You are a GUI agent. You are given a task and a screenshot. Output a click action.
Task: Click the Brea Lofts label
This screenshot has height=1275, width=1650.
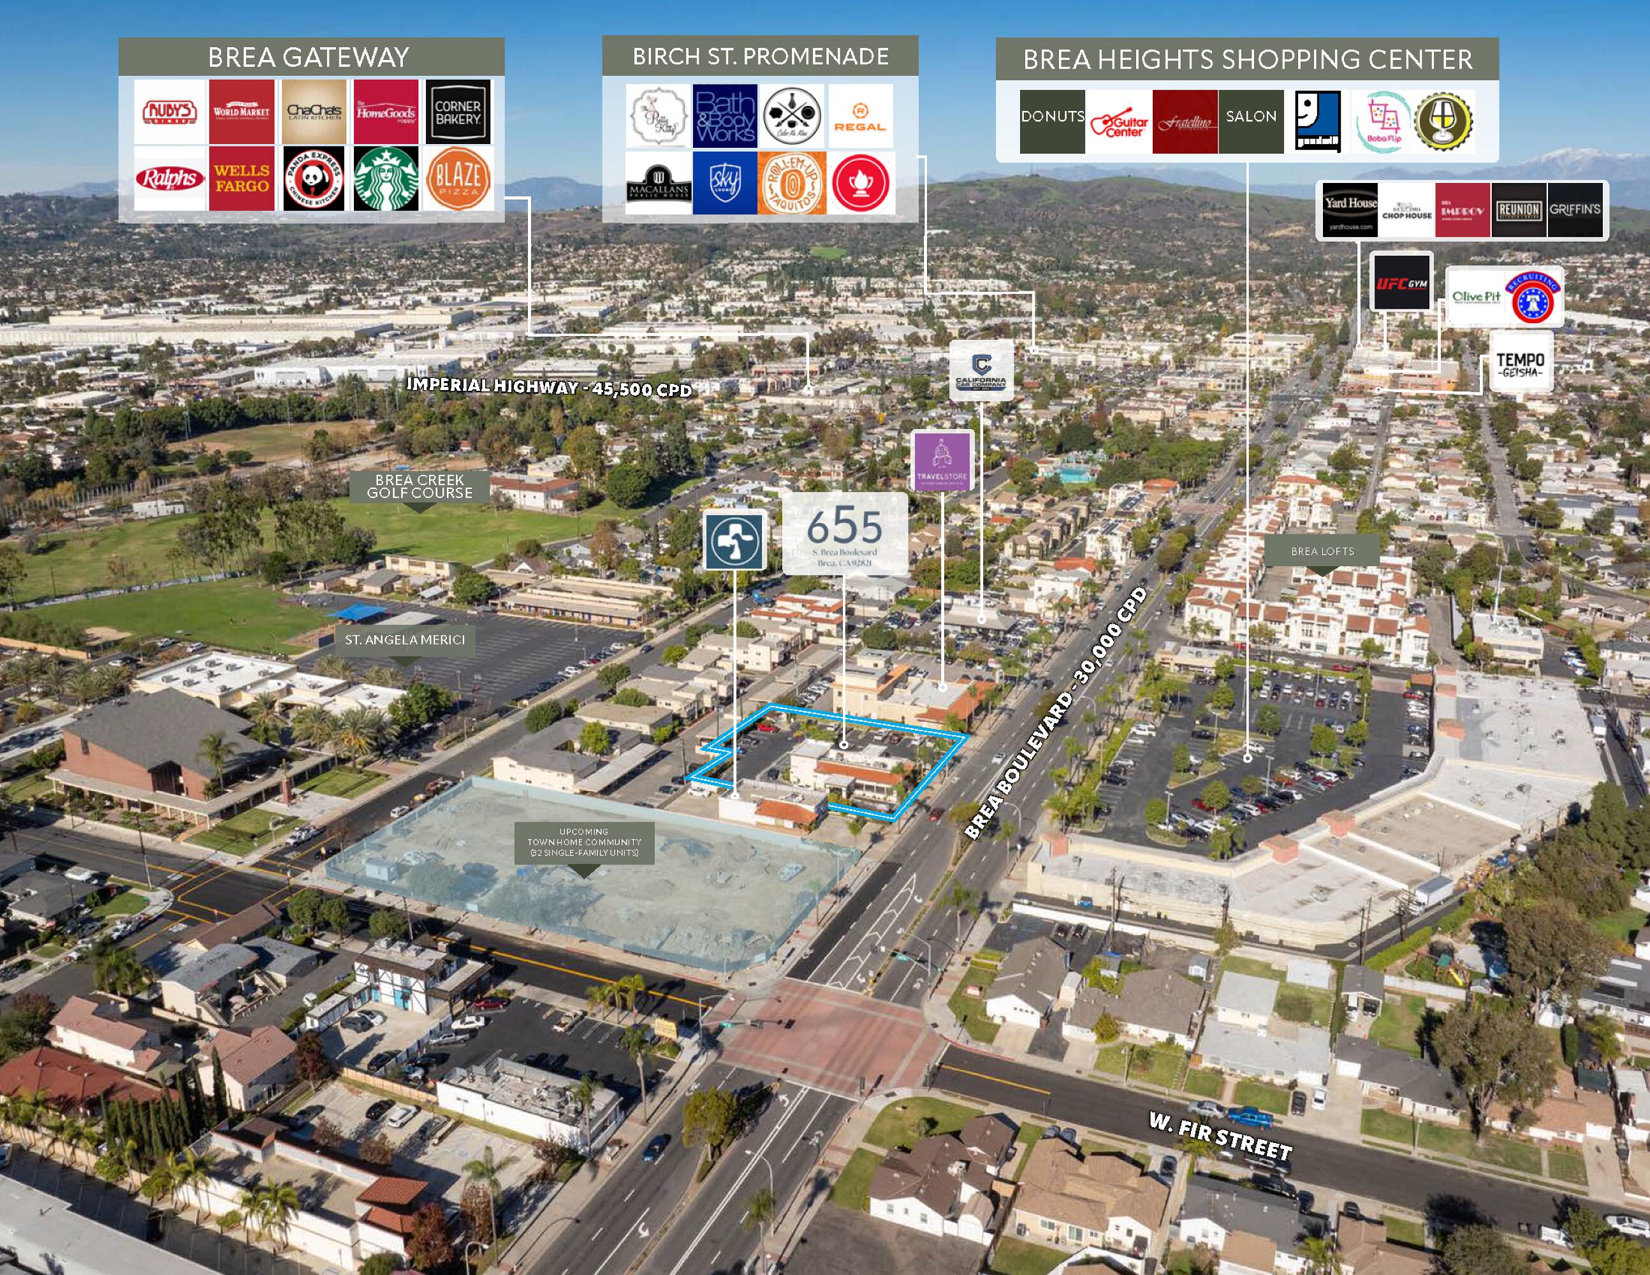click(1322, 551)
